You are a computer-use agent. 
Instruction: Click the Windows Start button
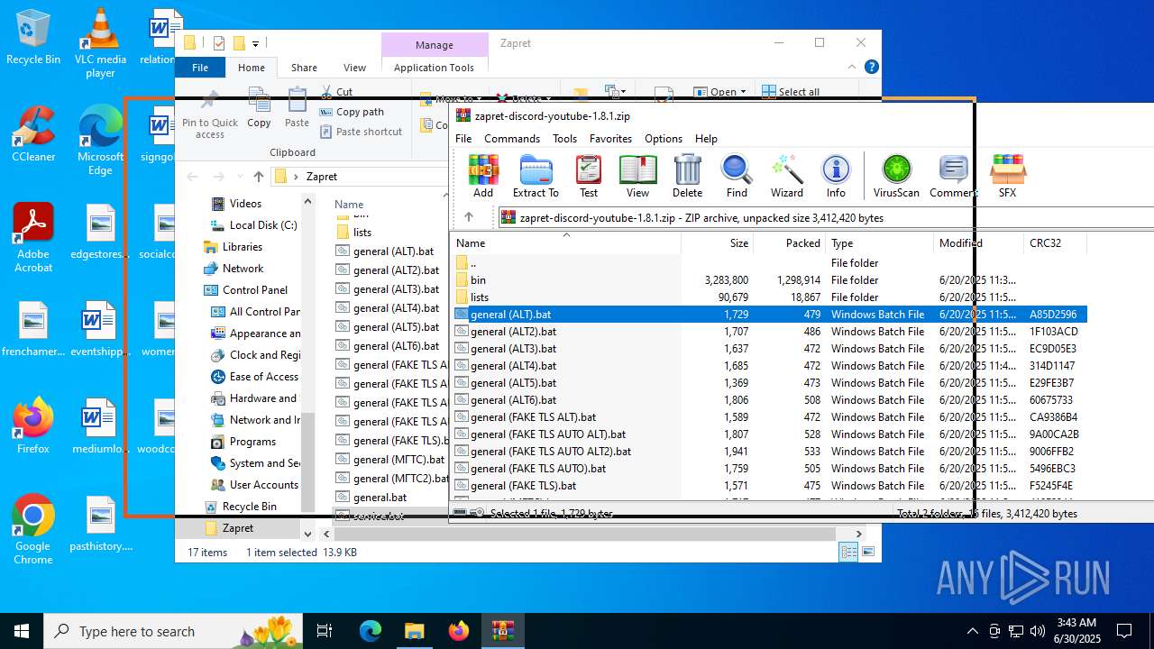click(x=22, y=631)
